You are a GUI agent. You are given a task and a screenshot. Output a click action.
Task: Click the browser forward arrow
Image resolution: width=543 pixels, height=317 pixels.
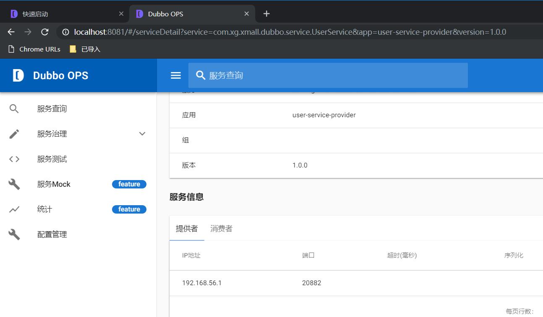pos(28,32)
